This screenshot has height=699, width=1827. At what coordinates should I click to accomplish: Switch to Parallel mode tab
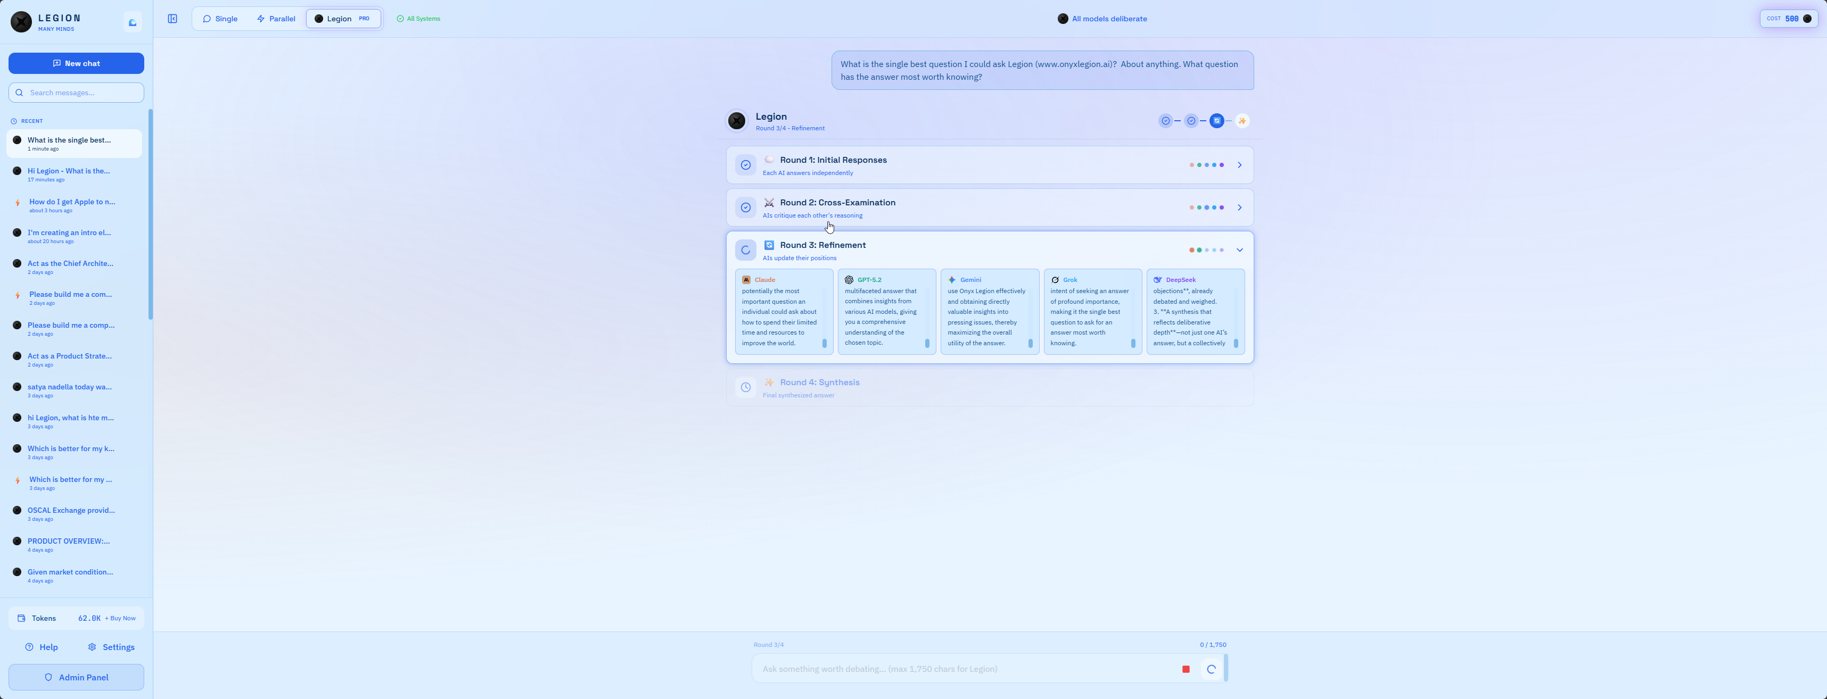pos(276,19)
